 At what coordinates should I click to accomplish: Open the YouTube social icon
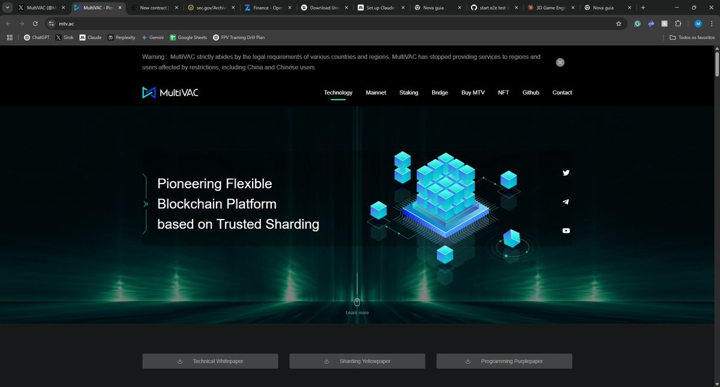(566, 230)
